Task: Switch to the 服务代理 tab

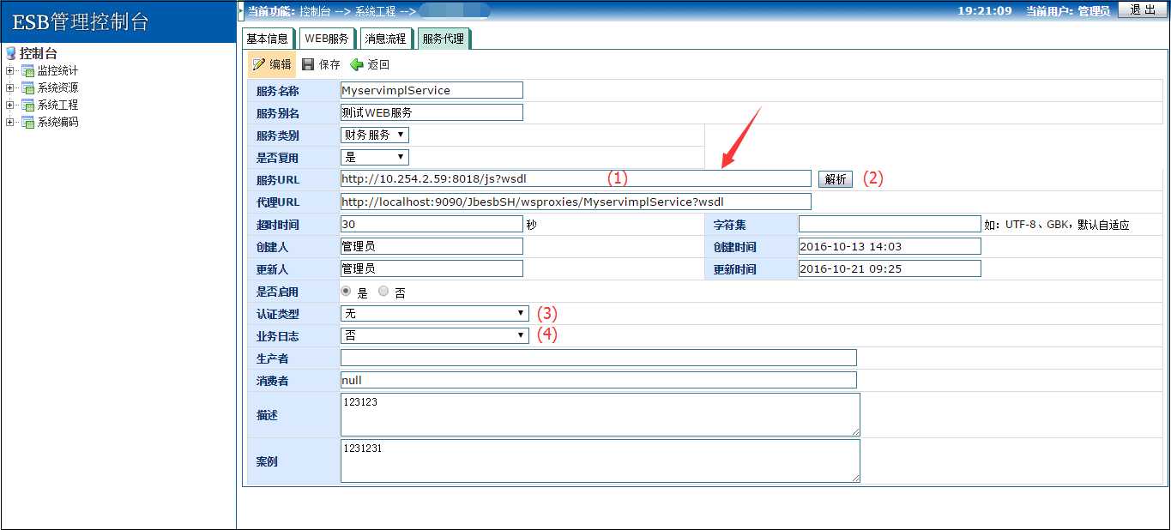Action: 443,39
